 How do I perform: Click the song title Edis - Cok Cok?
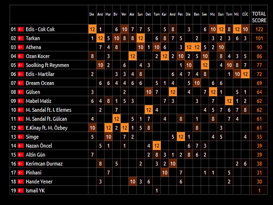tap(40, 29)
